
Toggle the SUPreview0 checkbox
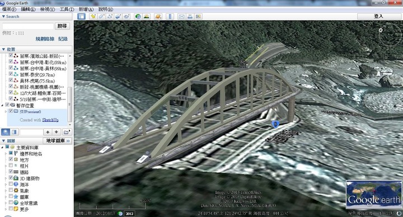(11, 111)
